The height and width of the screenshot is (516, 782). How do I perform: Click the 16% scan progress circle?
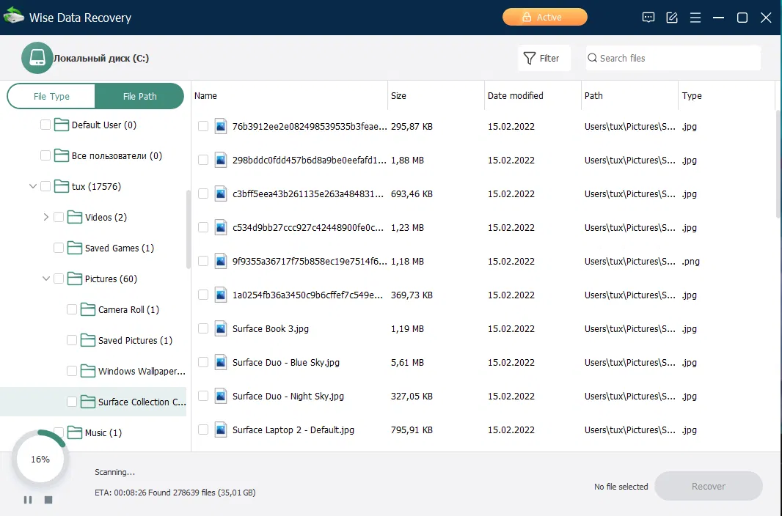pyautogui.click(x=40, y=459)
